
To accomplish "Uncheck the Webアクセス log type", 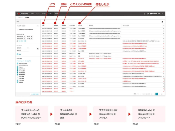I will point(18,69).
